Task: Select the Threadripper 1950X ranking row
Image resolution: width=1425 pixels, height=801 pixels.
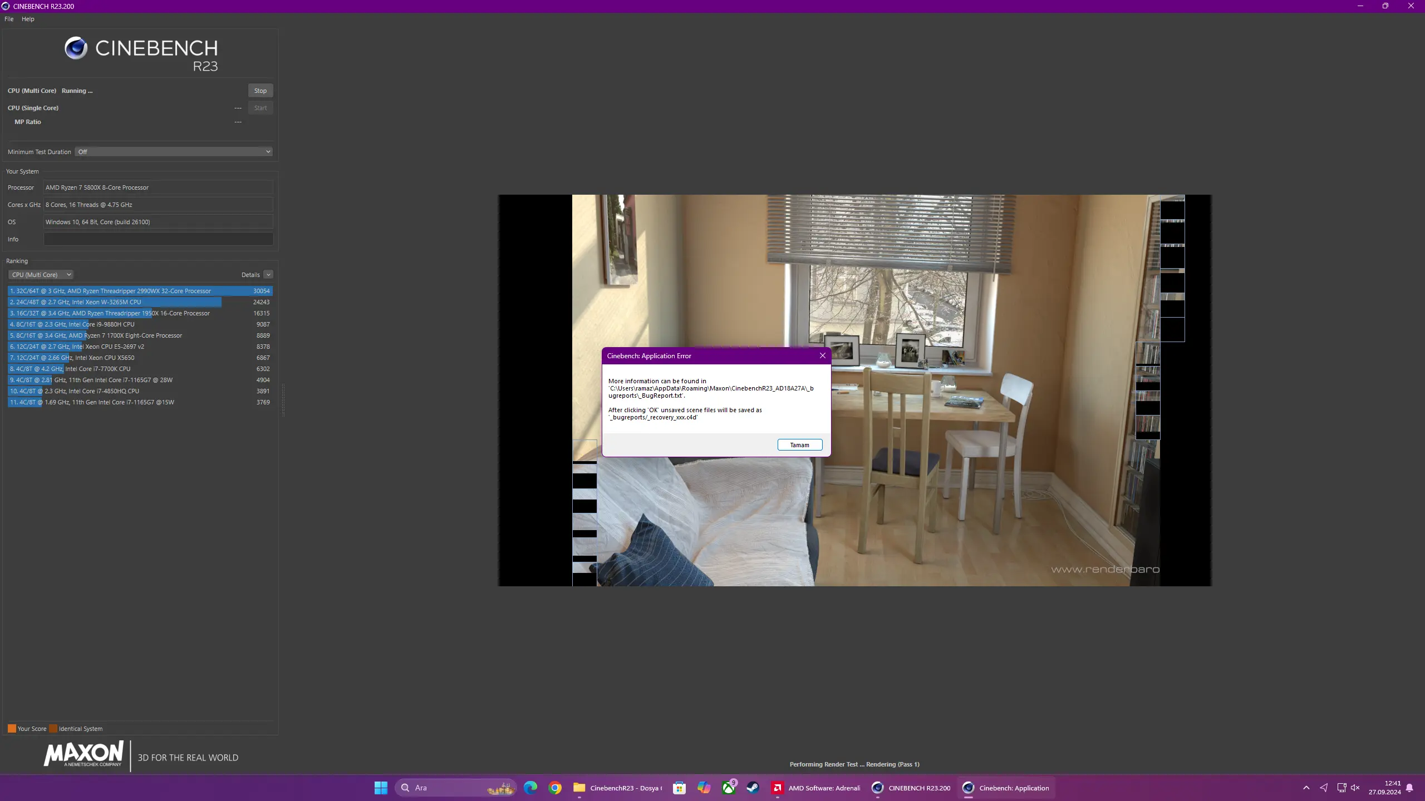Action: (x=140, y=313)
